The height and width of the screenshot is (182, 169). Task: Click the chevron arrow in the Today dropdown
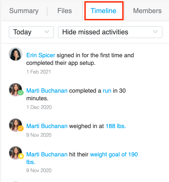pyautogui.click(x=47, y=32)
